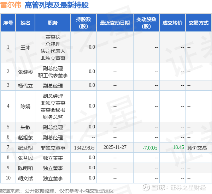The height and width of the screenshot is (194, 212).
Task: Click 副总经理 in 赵旭东's row
Action: 53,138
